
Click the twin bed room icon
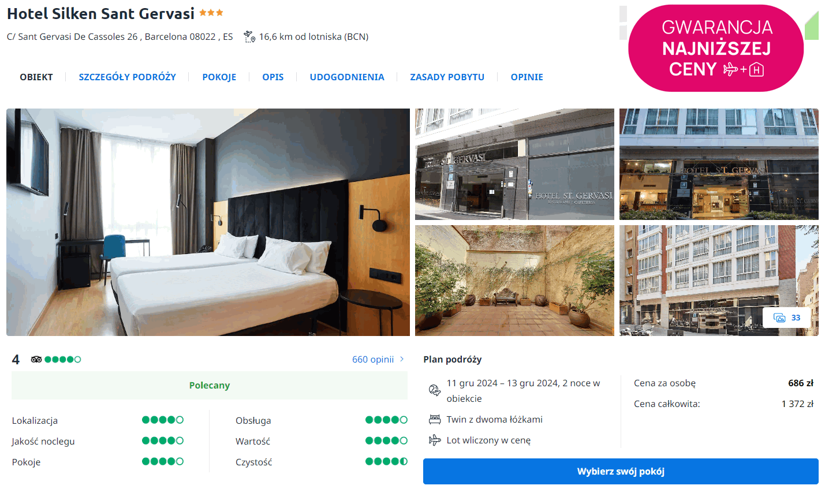pyautogui.click(x=435, y=419)
